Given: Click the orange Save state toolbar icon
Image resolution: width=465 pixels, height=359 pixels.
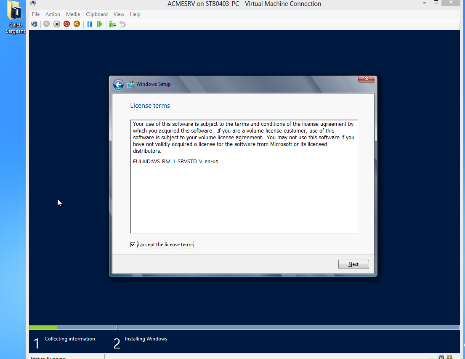Looking at the screenshot, I should [77, 24].
